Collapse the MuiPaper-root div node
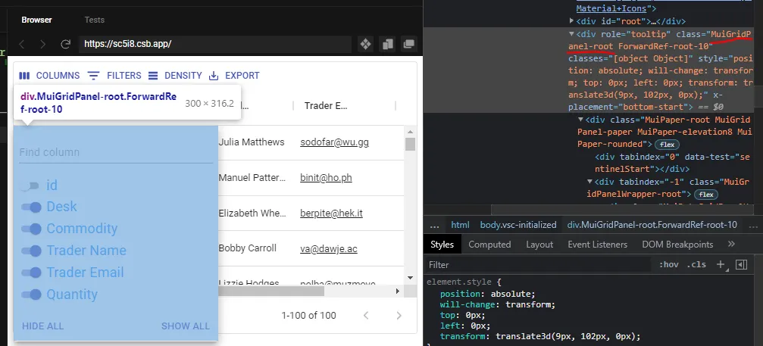This screenshot has width=763, height=346. [x=580, y=120]
